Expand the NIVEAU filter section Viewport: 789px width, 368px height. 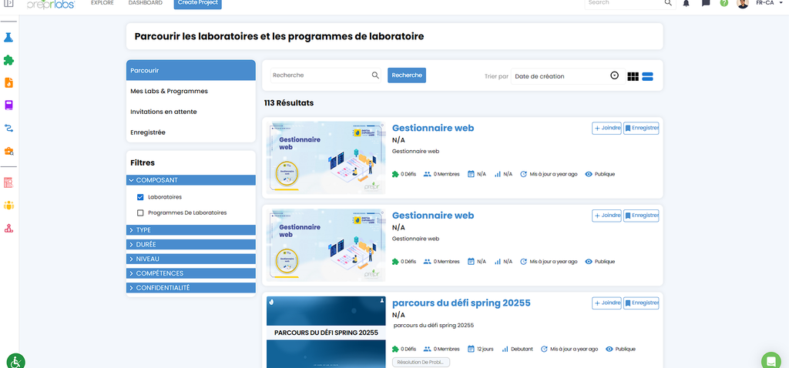tap(191, 259)
